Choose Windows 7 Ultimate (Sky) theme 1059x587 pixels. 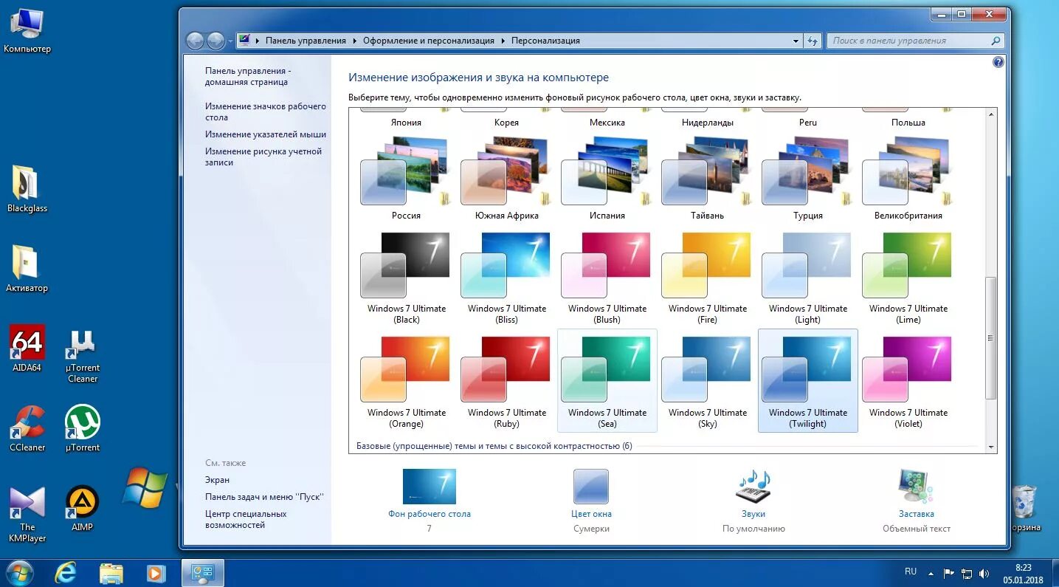point(708,382)
